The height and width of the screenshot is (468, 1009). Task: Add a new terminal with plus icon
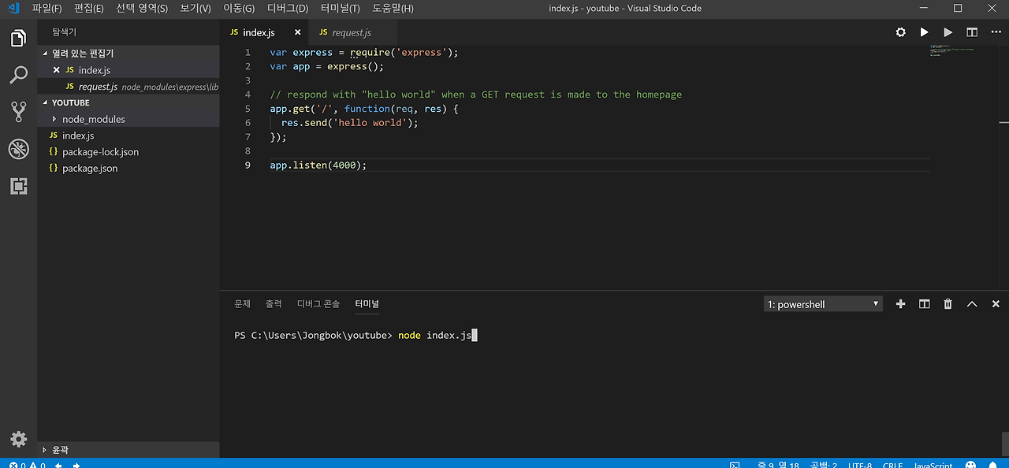pyautogui.click(x=900, y=304)
